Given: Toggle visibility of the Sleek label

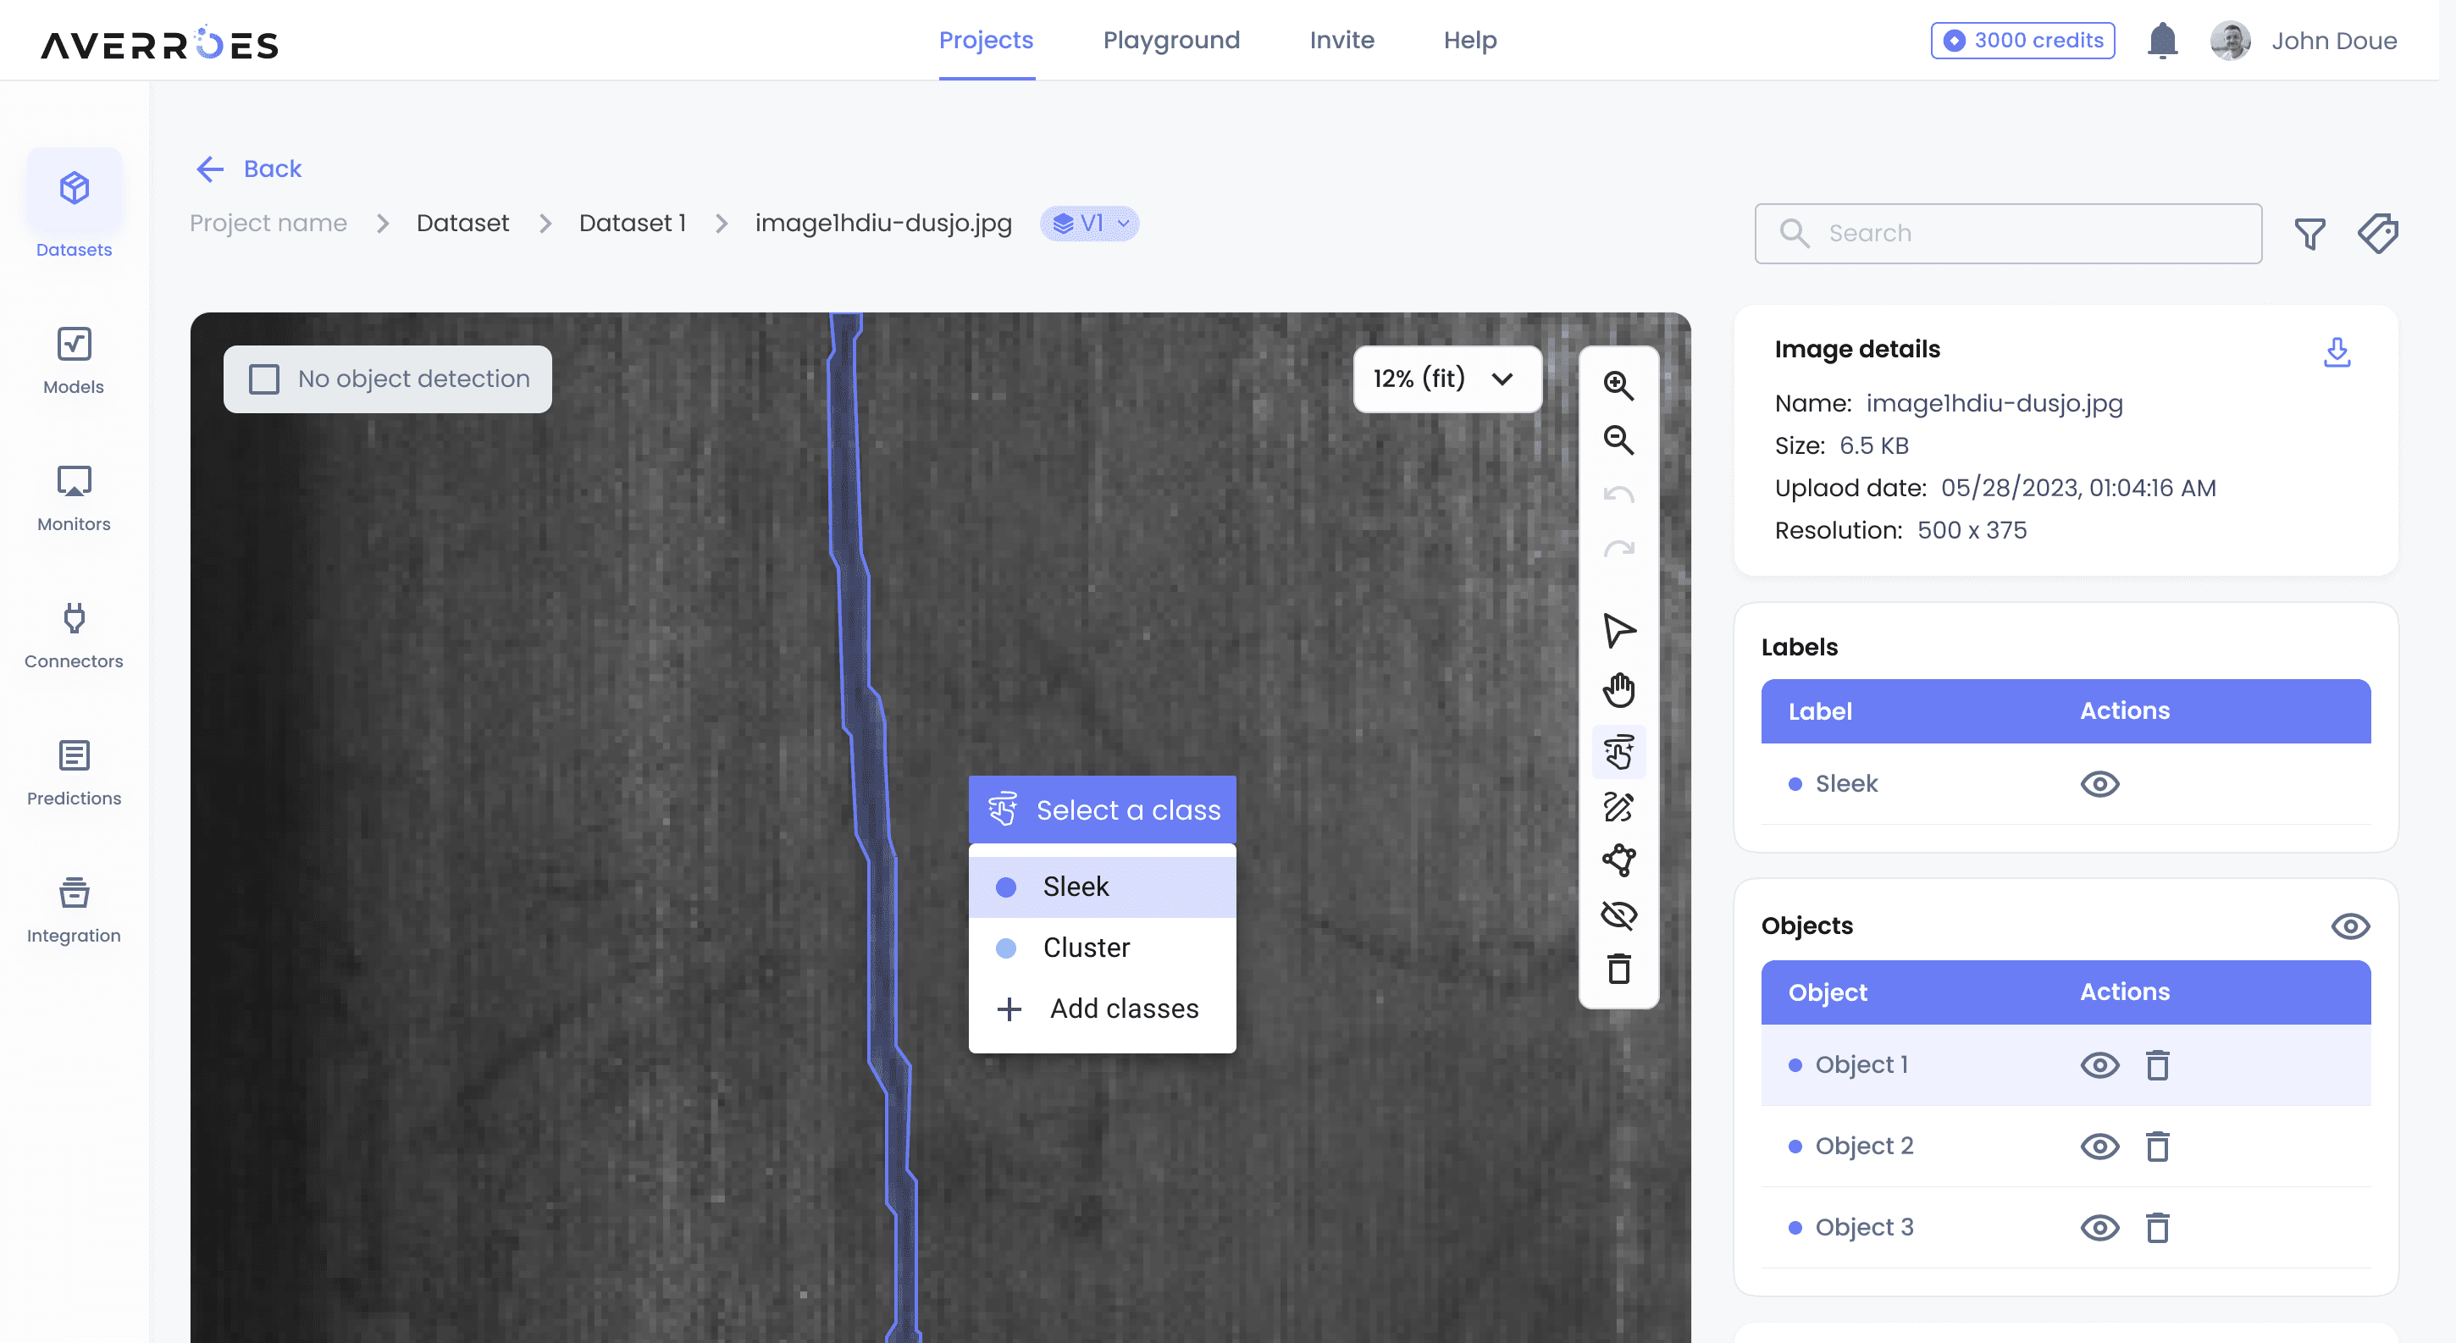Looking at the screenshot, I should coord(2099,783).
